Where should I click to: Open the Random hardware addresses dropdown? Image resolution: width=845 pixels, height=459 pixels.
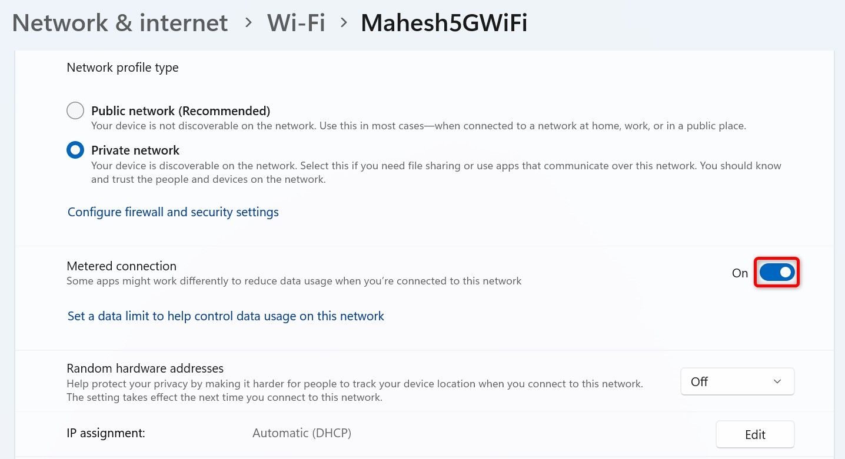click(737, 381)
